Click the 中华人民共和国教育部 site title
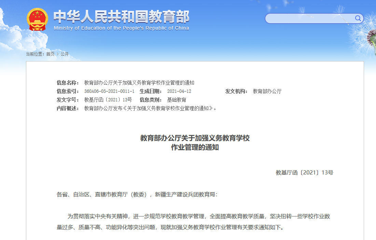 [x=121, y=17]
